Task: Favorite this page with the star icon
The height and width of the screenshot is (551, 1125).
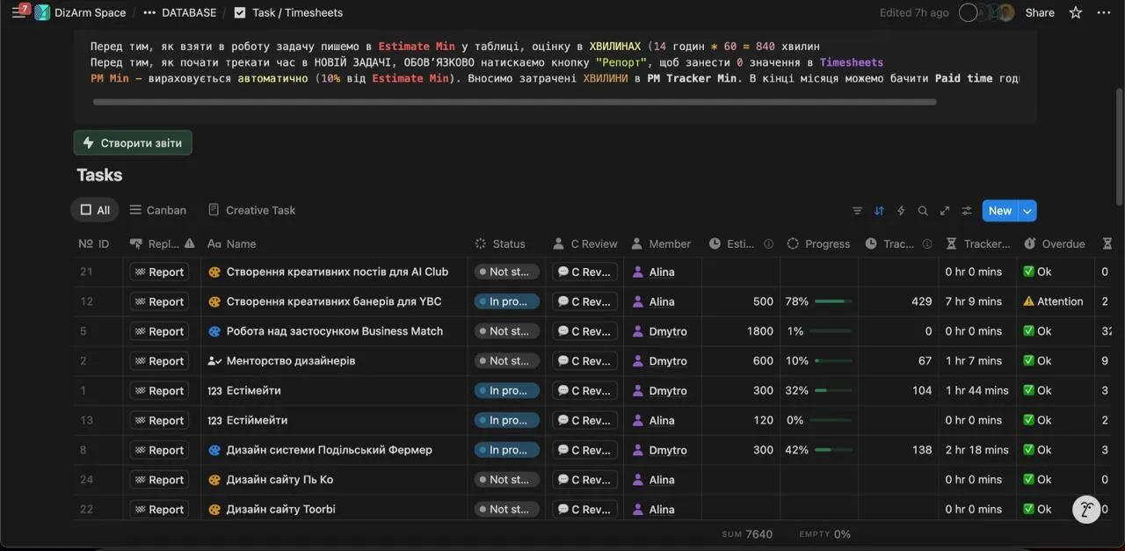Action: click(x=1076, y=12)
